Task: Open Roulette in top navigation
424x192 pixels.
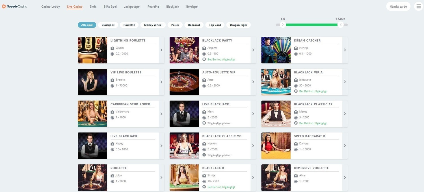Action: [x=153, y=6]
